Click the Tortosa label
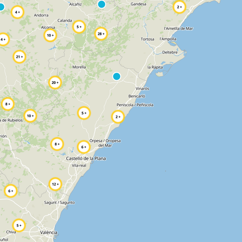The width and height of the screenshot is (242, 242). 147,39
